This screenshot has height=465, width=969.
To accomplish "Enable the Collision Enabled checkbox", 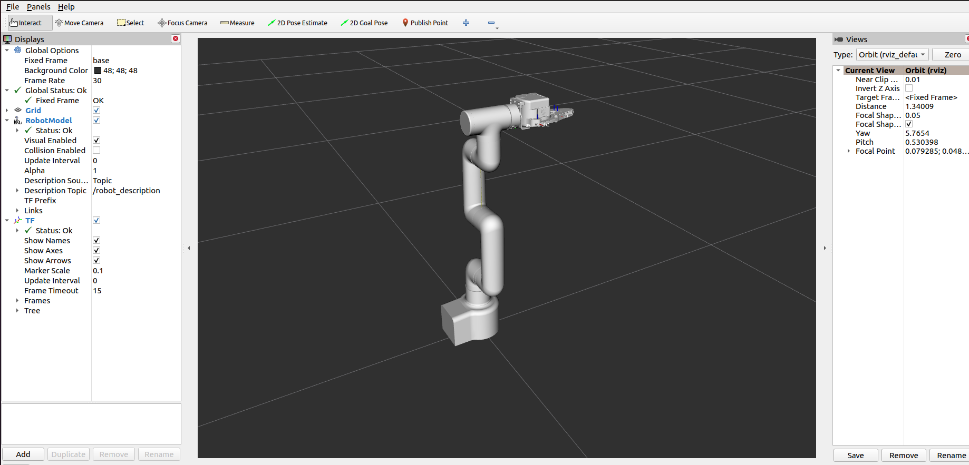I will [96, 151].
